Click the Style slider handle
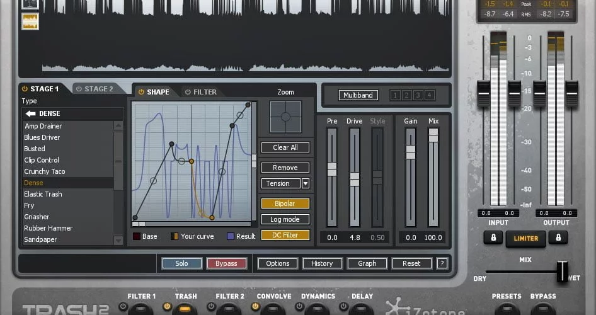Screen dimensions: 596x315 [377, 178]
